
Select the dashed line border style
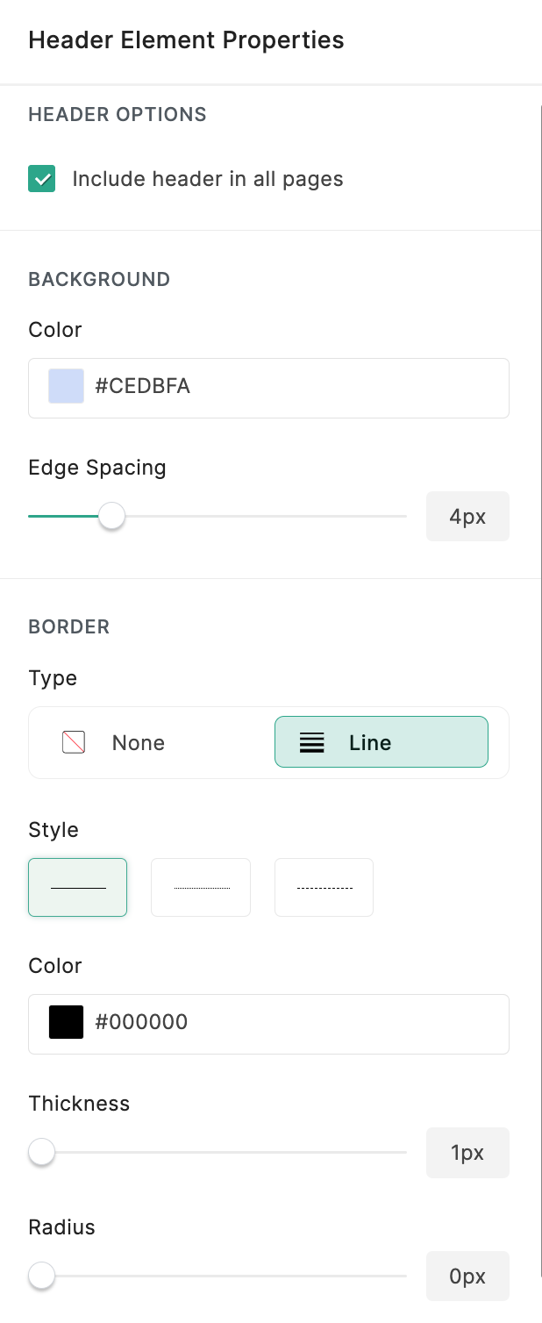pyautogui.click(x=324, y=888)
